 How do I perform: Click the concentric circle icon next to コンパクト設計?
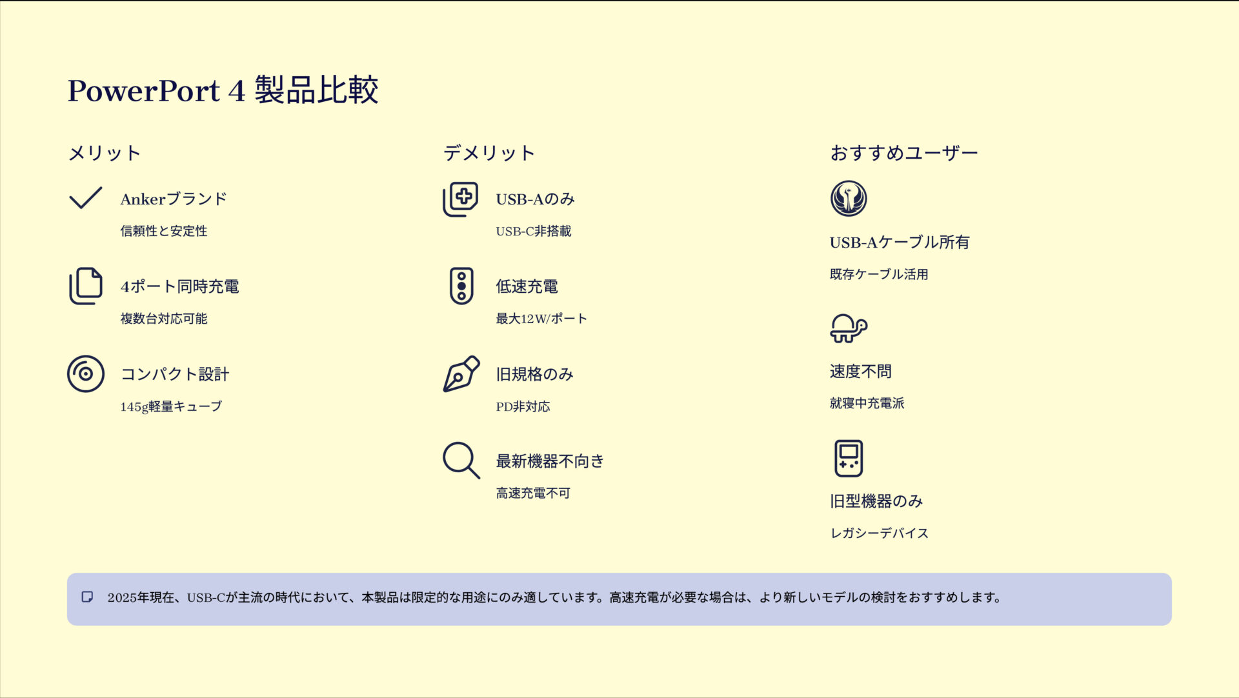pos(85,374)
